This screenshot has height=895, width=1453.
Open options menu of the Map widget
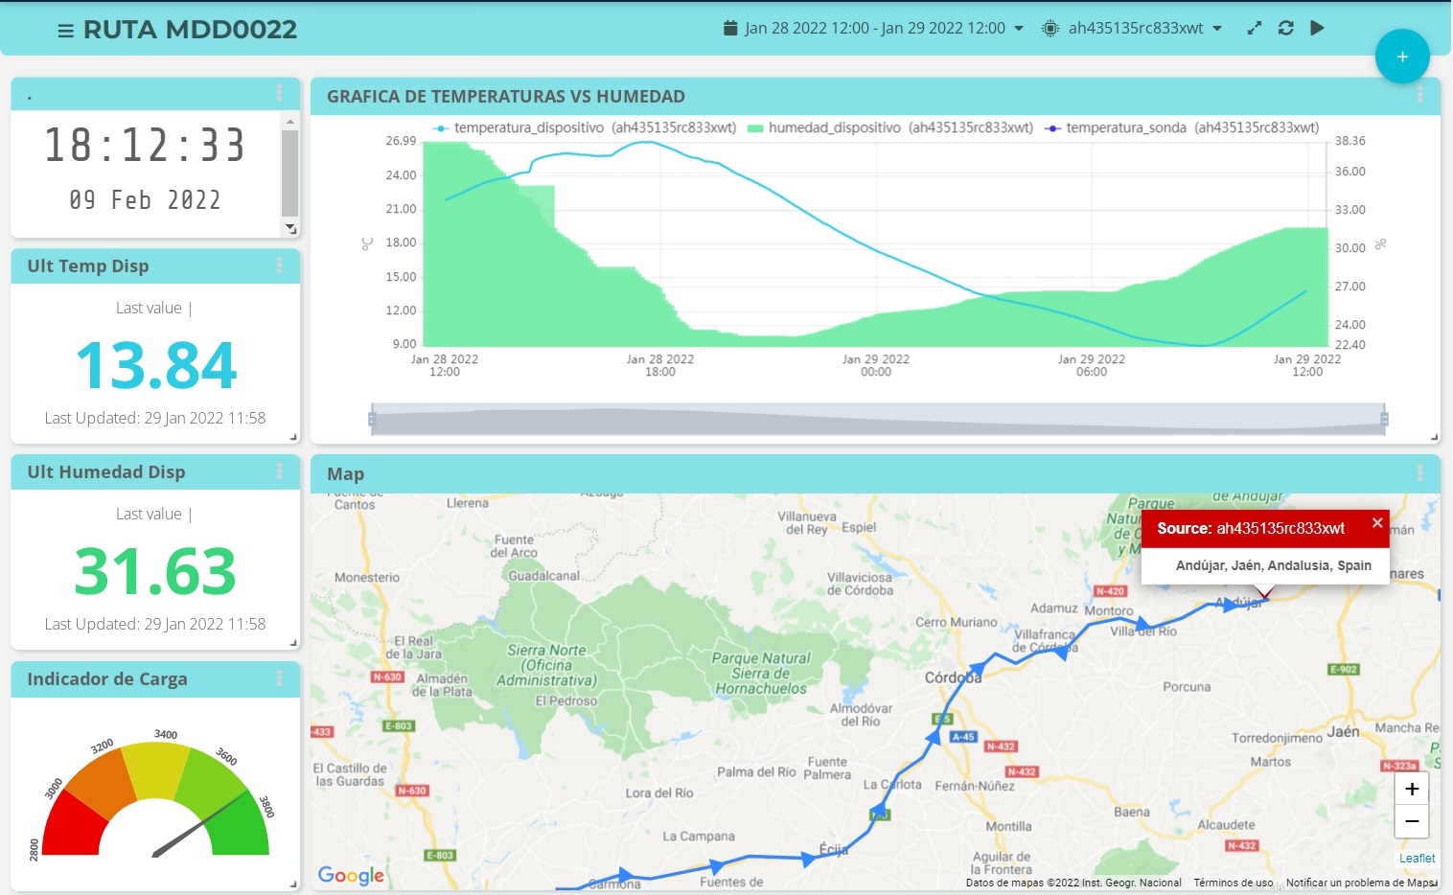pos(1419,473)
